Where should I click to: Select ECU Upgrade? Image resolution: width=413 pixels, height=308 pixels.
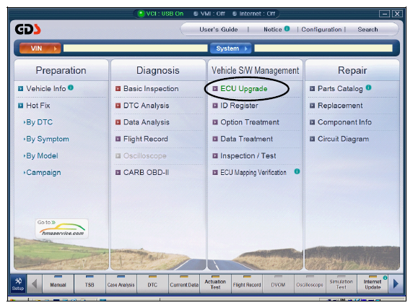243,89
